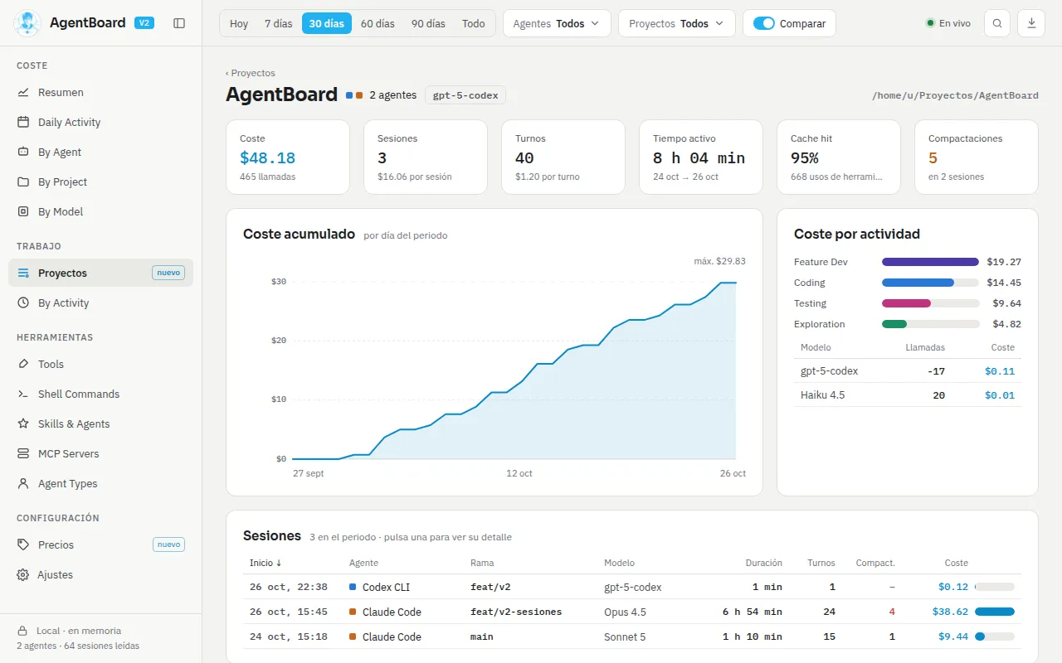Open the Proyectos filter dropdown
Viewport: 1062px width, 663px height.
pyautogui.click(x=677, y=23)
